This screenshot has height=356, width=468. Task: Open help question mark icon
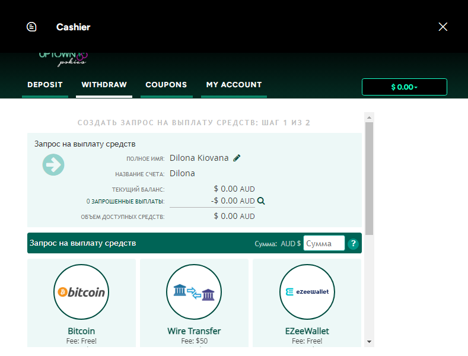click(354, 243)
